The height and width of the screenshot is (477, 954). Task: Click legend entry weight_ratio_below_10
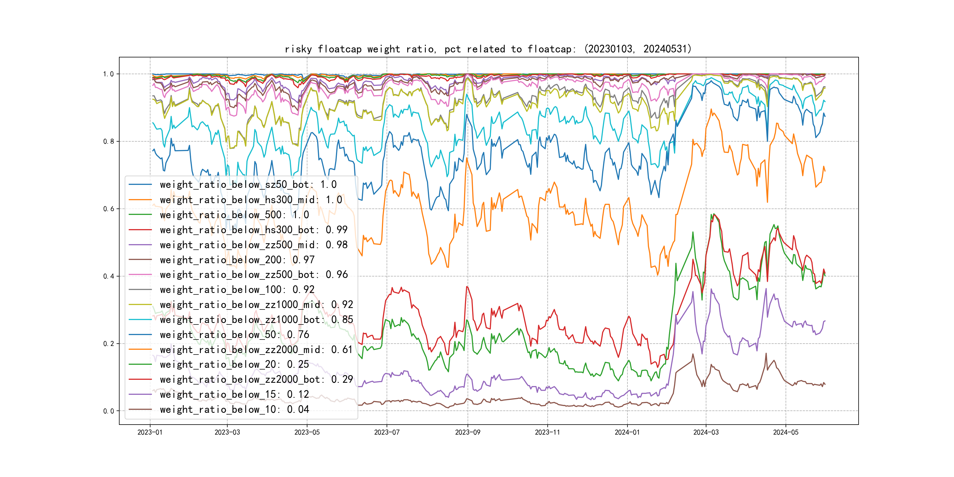click(234, 410)
